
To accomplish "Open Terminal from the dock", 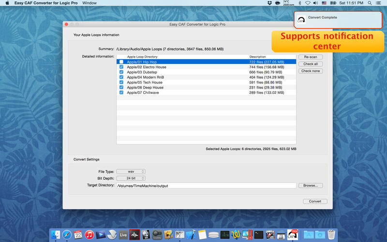I will [x=259, y=235].
